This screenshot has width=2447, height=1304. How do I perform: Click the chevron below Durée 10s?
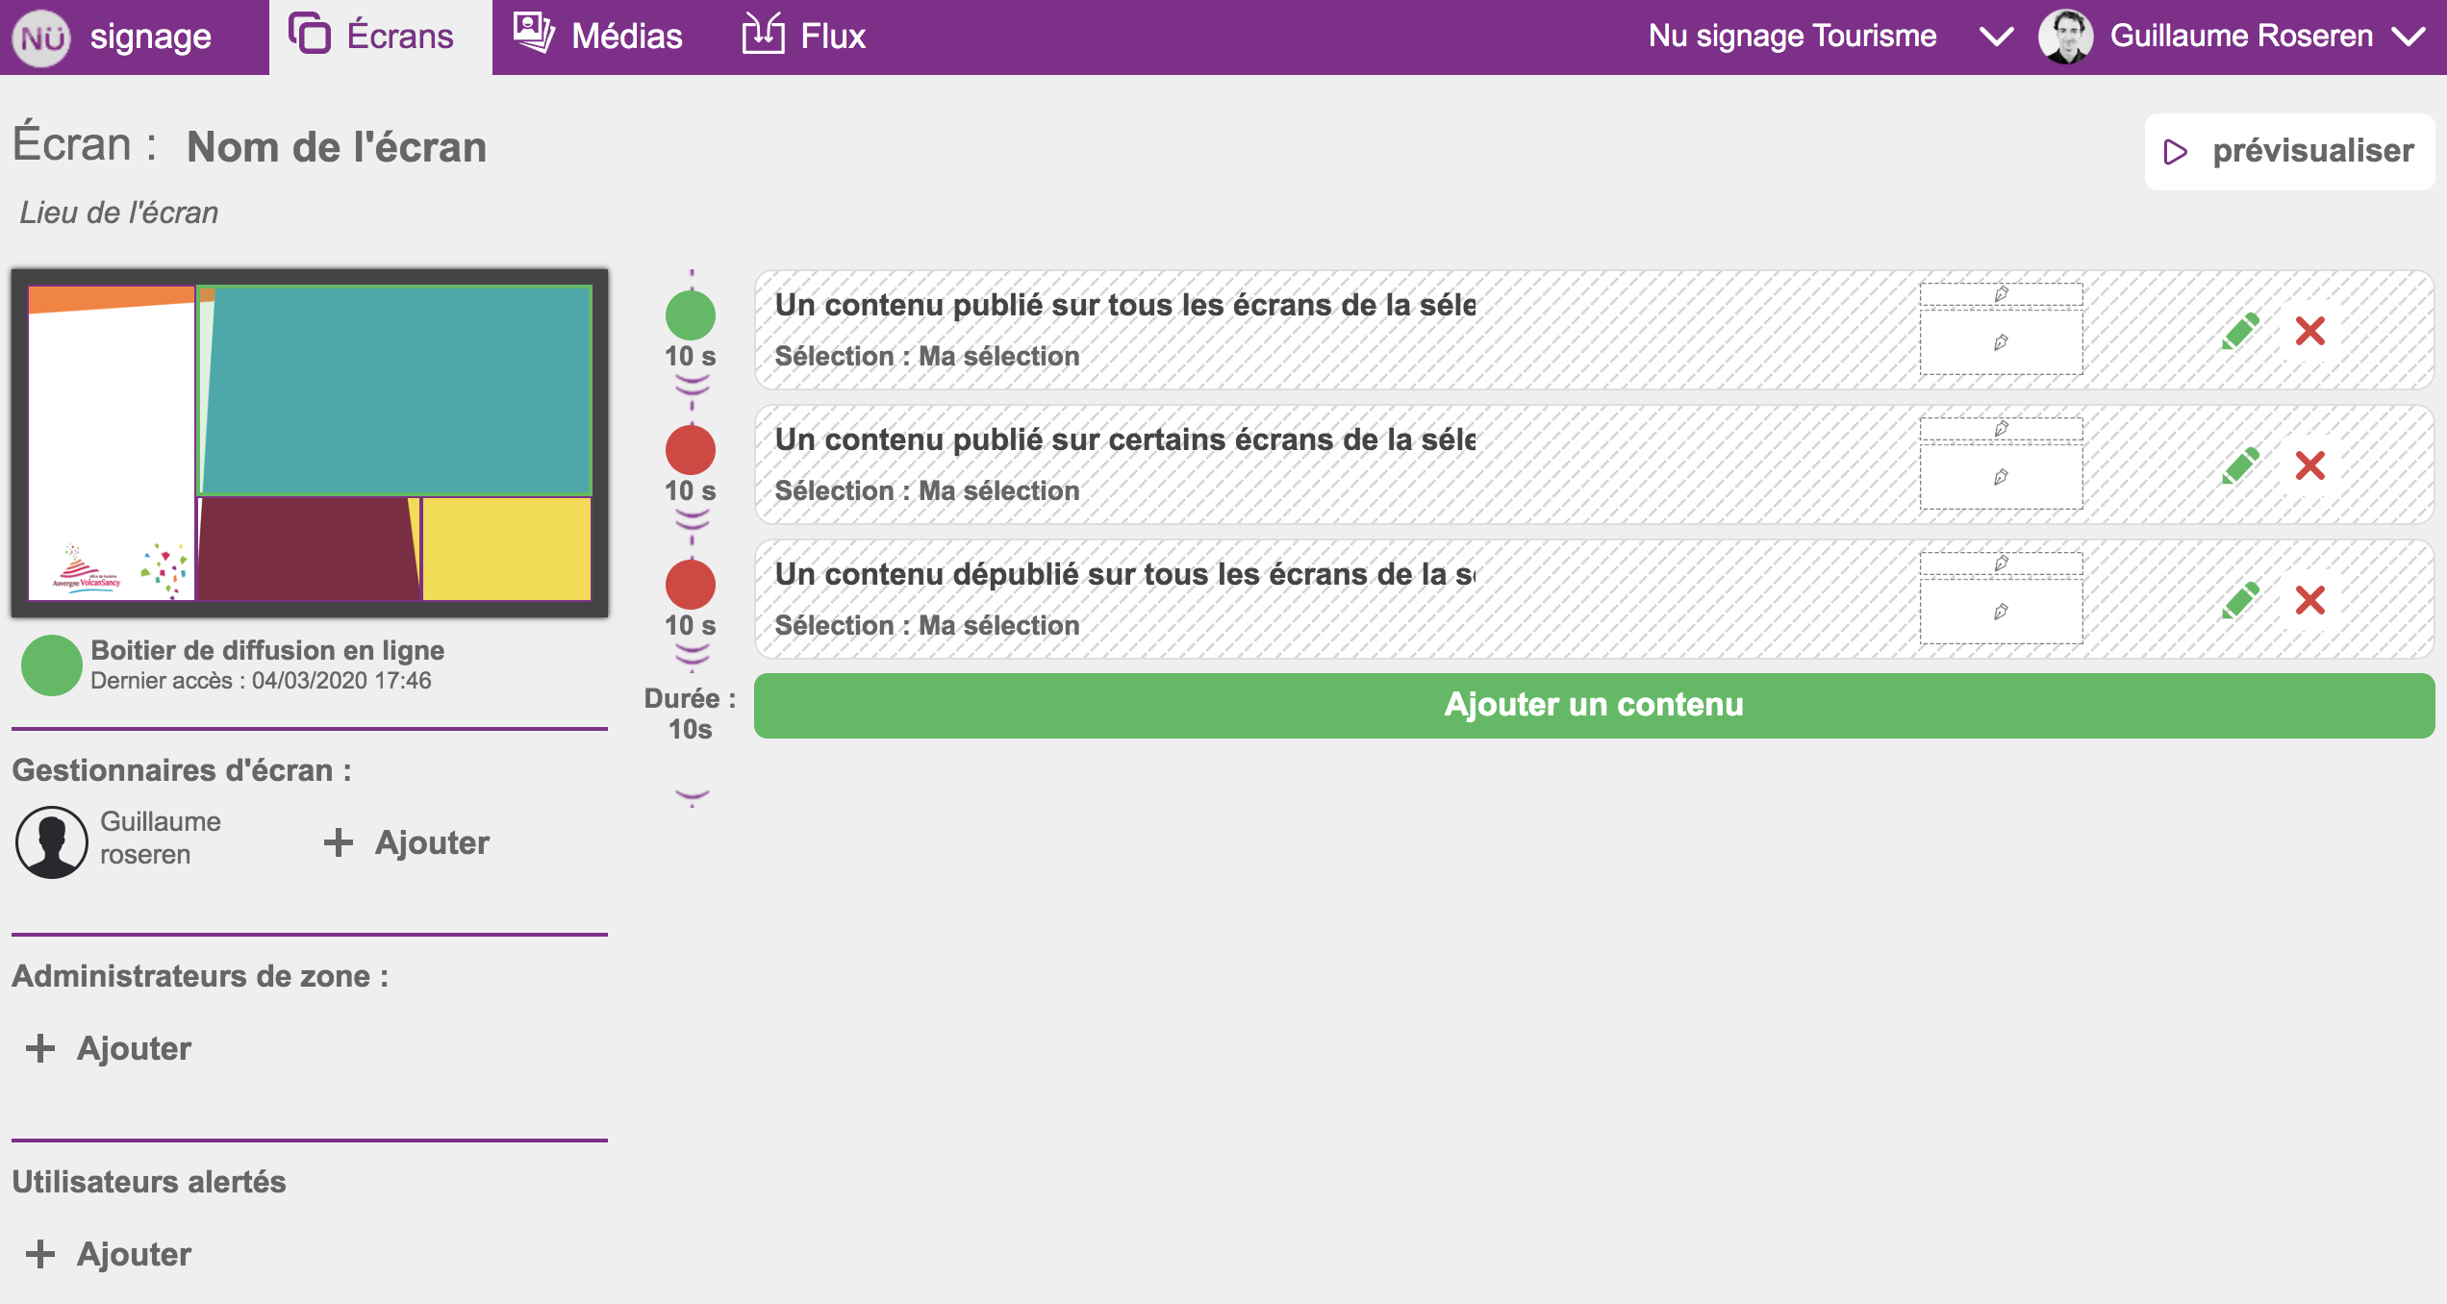[x=692, y=796]
